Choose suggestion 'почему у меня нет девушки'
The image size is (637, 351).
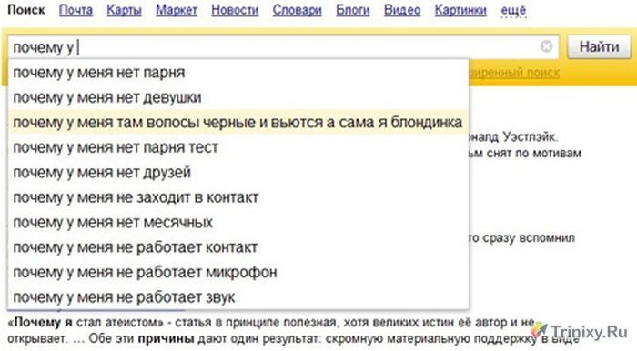pyautogui.click(x=238, y=97)
